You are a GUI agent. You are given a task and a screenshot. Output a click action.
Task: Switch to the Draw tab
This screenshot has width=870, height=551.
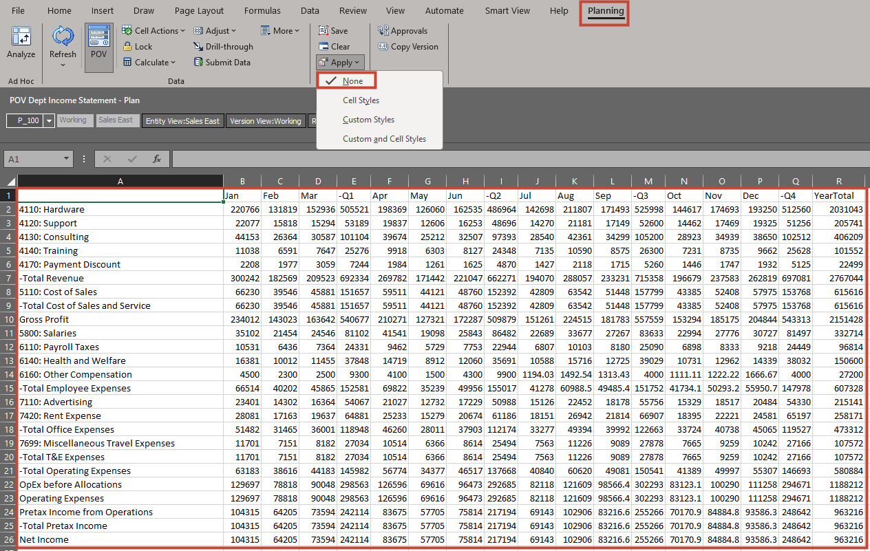click(x=144, y=11)
